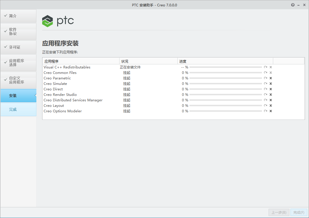The image size is (309, 218).
Task: Cancel the Creo Layout installation
Action: 271,106
